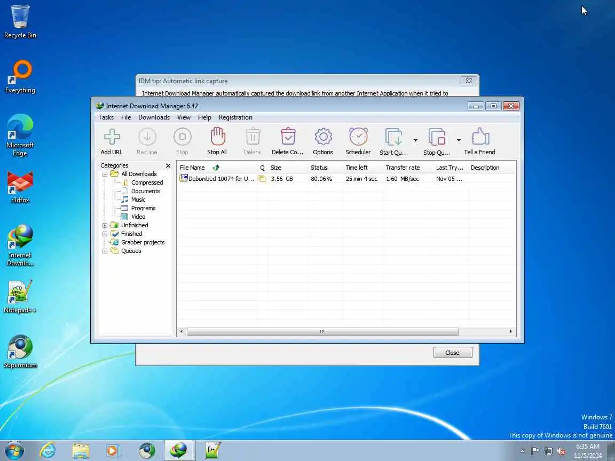Click the Add URL toolbar icon
Screen dimensions: 615x461
coord(112,137)
